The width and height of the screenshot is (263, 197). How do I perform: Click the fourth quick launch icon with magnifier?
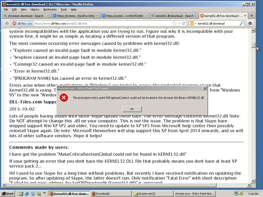point(39,194)
